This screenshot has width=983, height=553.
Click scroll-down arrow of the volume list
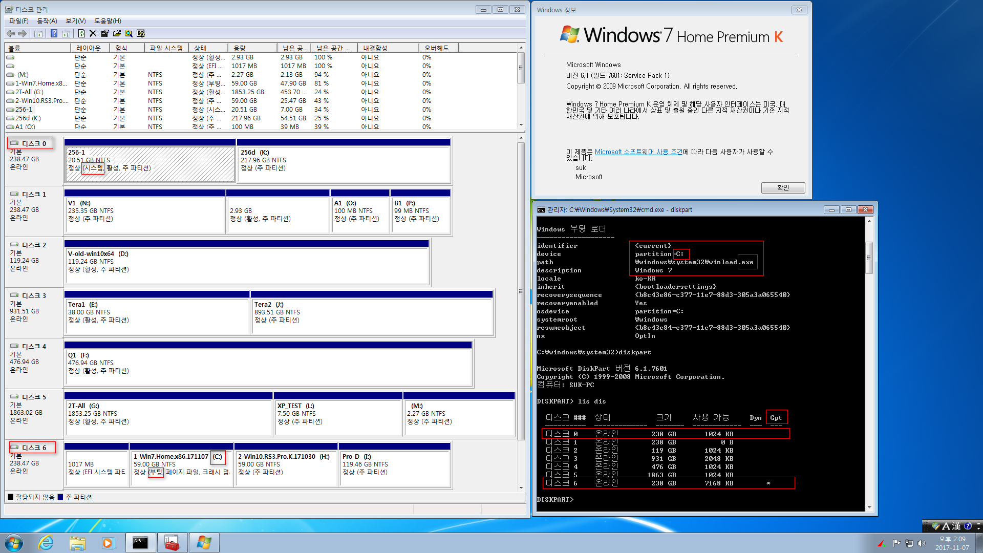(521, 124)
